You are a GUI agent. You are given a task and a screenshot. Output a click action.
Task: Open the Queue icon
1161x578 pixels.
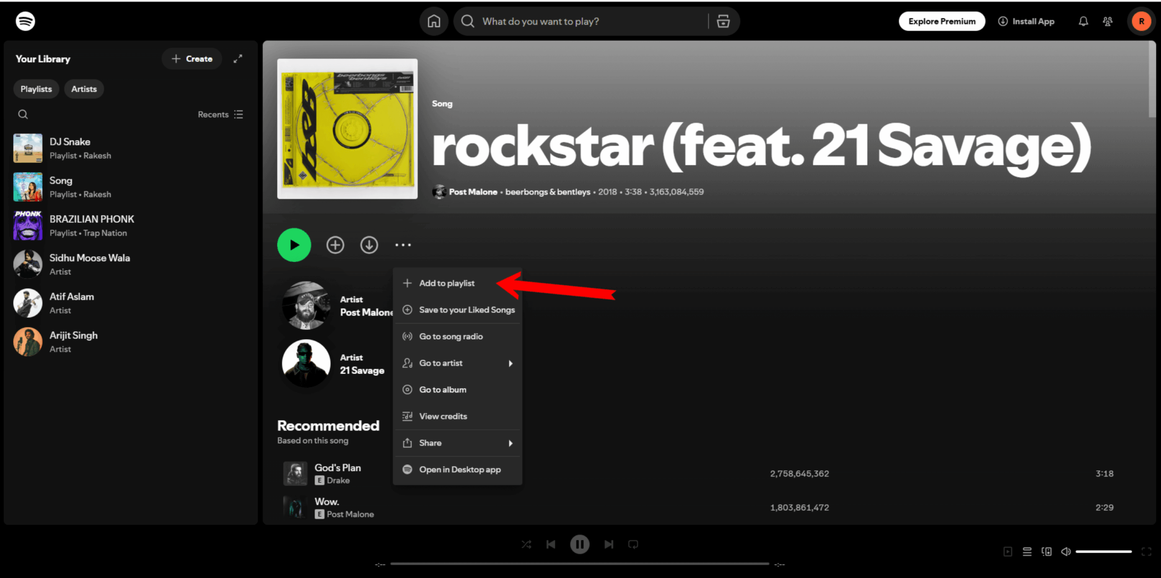[1027, 552]
